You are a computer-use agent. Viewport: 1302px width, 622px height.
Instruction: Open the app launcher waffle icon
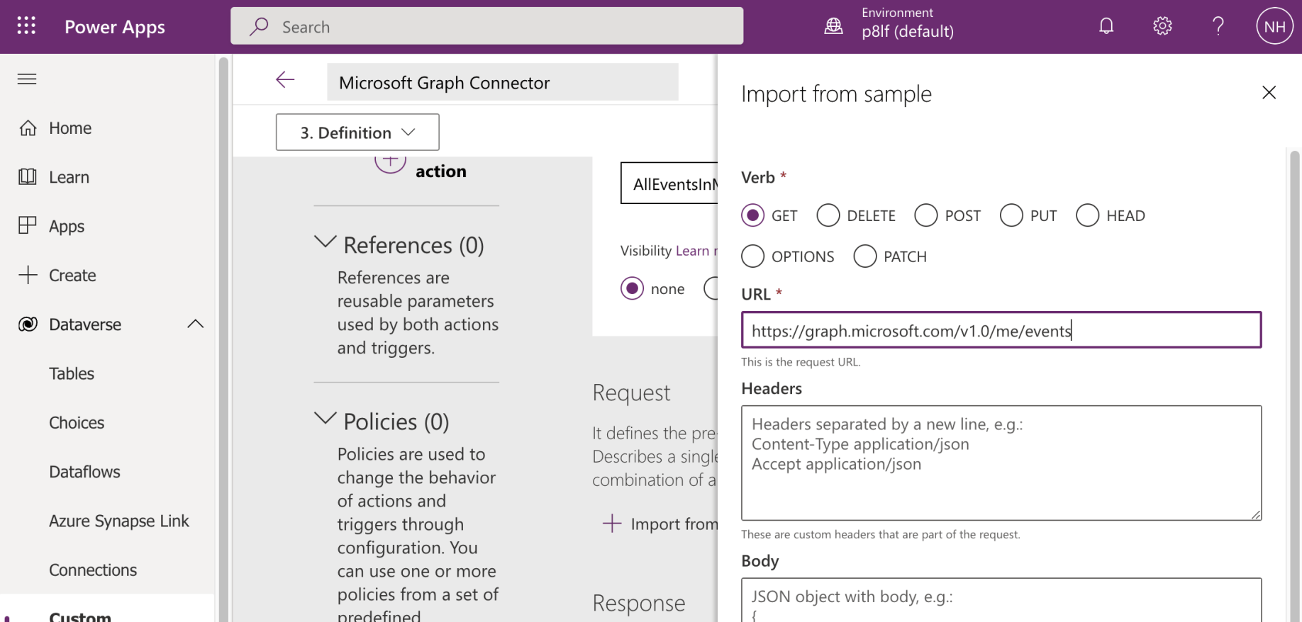click(x=26, y=26)
